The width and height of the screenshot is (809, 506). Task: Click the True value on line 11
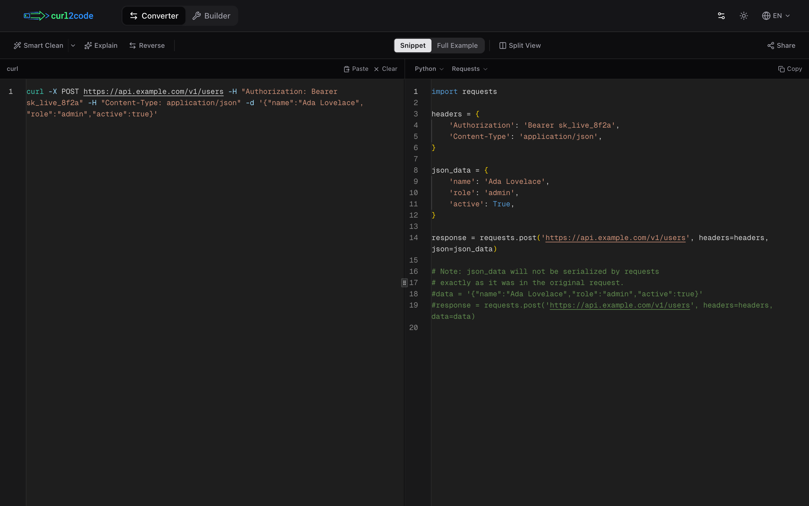coord(501,204)
